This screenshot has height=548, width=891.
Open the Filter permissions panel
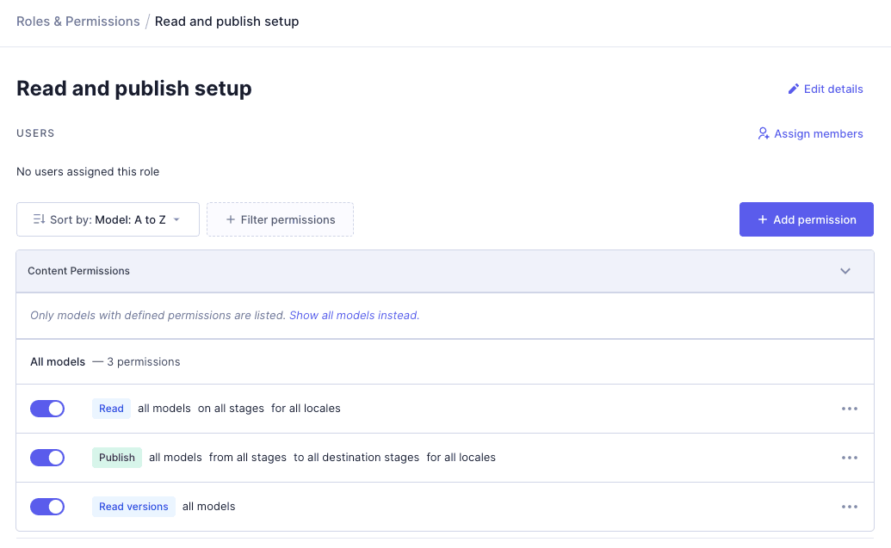pos(280,219)
